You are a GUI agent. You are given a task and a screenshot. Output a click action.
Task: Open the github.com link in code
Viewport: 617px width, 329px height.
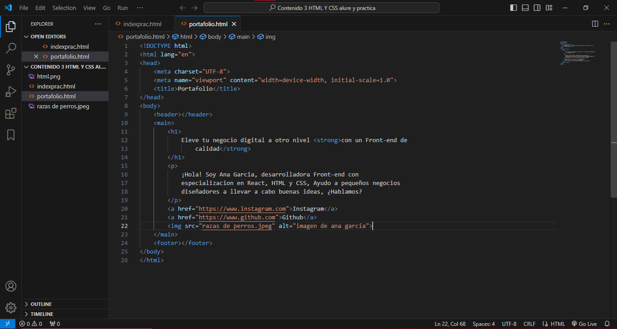tap(237, 217)
